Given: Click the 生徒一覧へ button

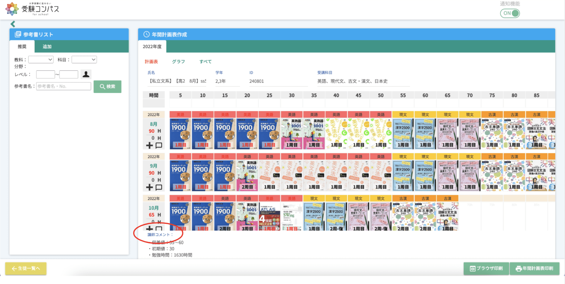Looking at the screenshot, I should [26, 268].
